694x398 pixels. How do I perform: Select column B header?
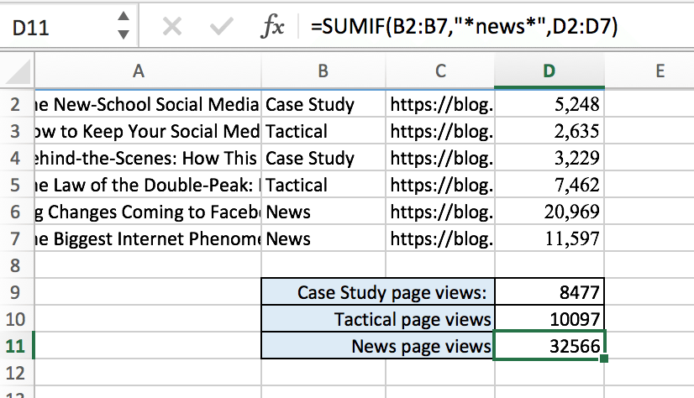[x=323, y=71]
